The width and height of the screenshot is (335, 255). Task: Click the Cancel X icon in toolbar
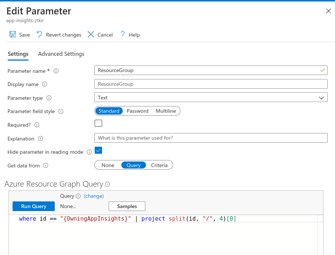click(91, 34)
